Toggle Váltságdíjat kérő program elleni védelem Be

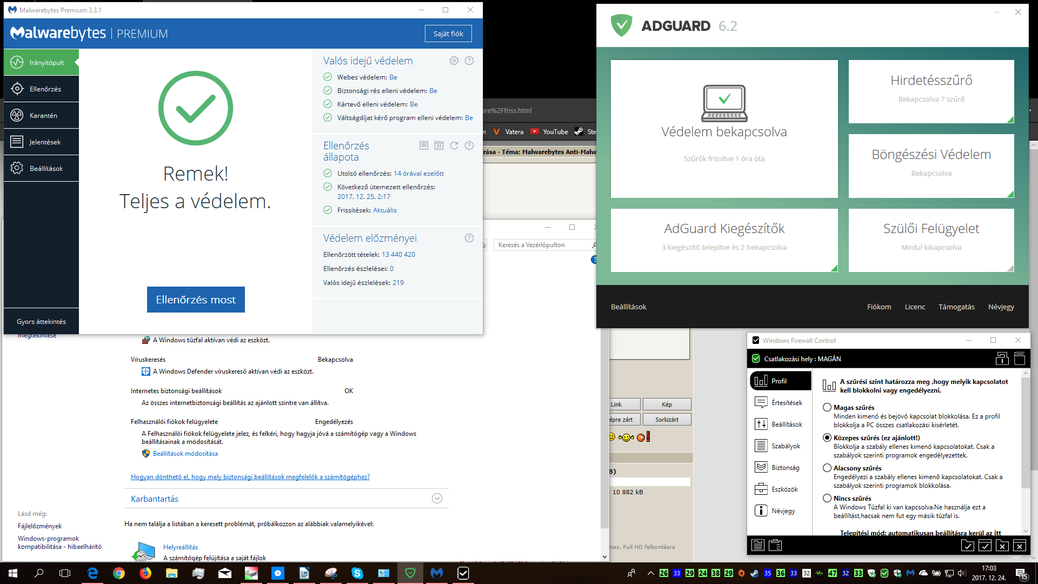469,118
